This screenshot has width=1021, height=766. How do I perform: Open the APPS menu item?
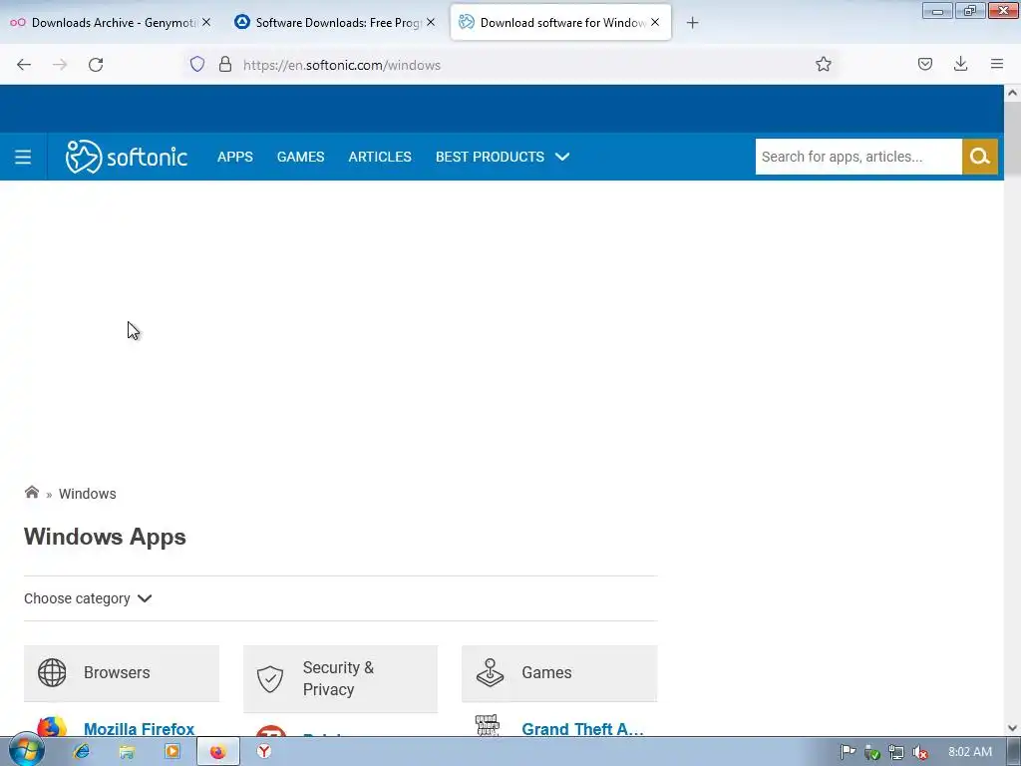tap(235, 157)
